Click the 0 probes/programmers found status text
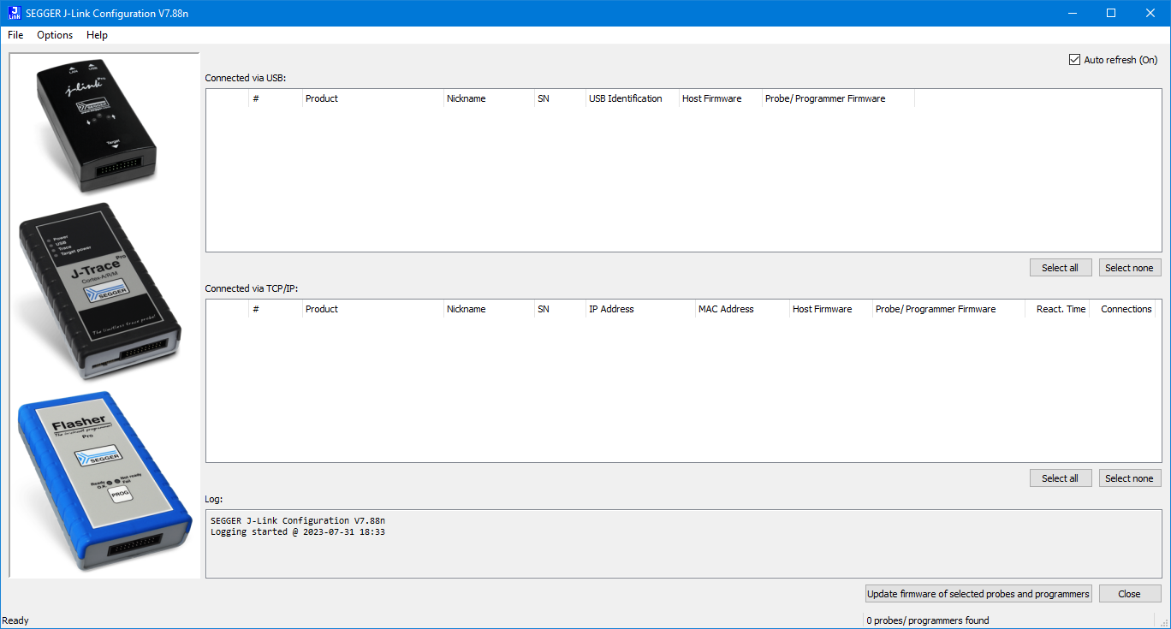This screenshot has width=1171, height=629. click(928, 620)
